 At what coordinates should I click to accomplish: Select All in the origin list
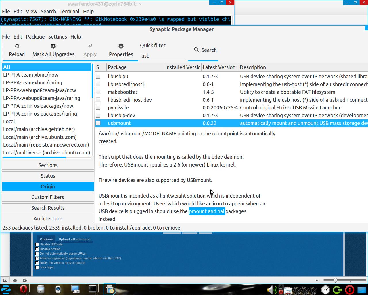pyautogui.click(x=47, y=67)
